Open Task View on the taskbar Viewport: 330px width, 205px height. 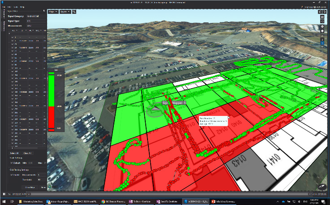coord(12,201)
